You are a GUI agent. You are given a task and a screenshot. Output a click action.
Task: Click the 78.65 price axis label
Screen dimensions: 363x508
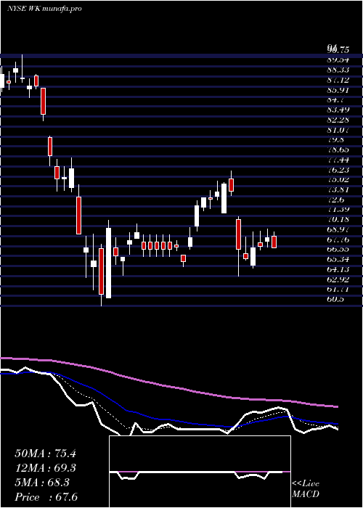coord(338,149)
